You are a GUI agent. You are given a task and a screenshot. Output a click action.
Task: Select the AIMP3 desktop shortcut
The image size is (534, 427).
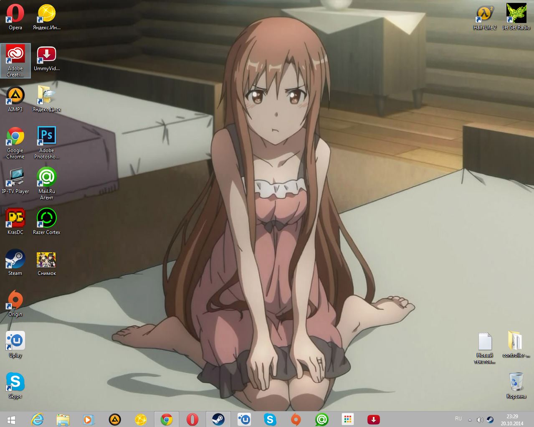click(15, 99)
